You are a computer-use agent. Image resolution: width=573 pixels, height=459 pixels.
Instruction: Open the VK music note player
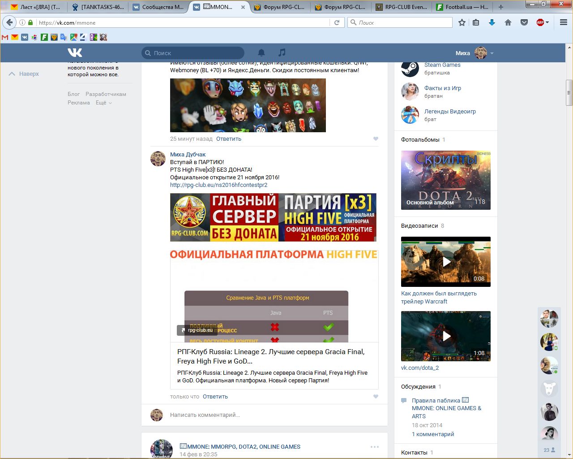click(282, 53)
